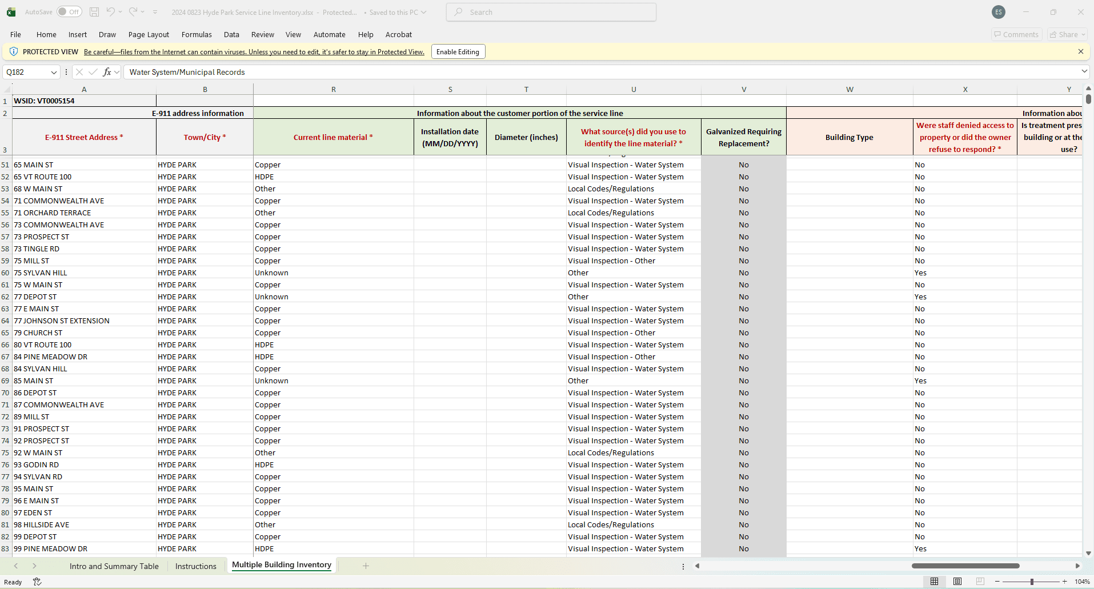Select column R header
The height and width of the screenshot is (589, 1094).
click(334, 89)
